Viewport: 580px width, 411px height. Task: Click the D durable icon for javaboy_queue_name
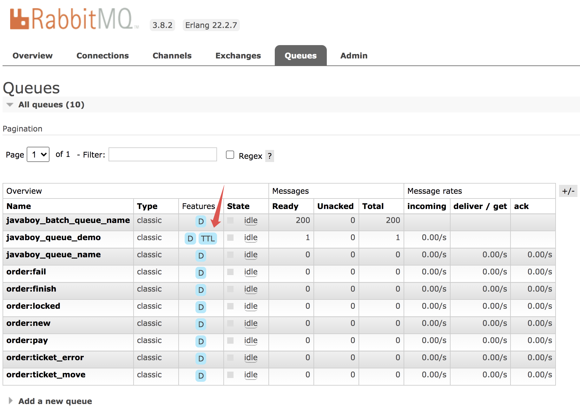(x=201, y=256)
